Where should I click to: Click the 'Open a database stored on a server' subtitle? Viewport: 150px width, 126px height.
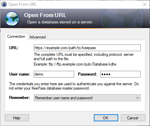60,22
